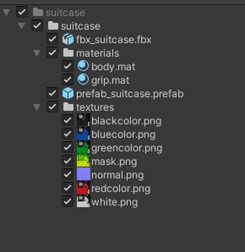Uncheck the white.png import checkbox
The image size is (245, 252).
click(x=67, y=201)
